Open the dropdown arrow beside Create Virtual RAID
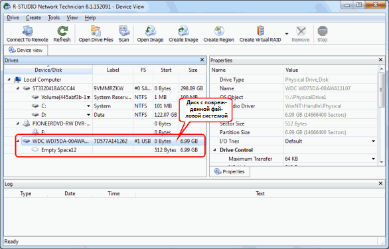Viewport: 389px width, 249px height. [287, 34]
